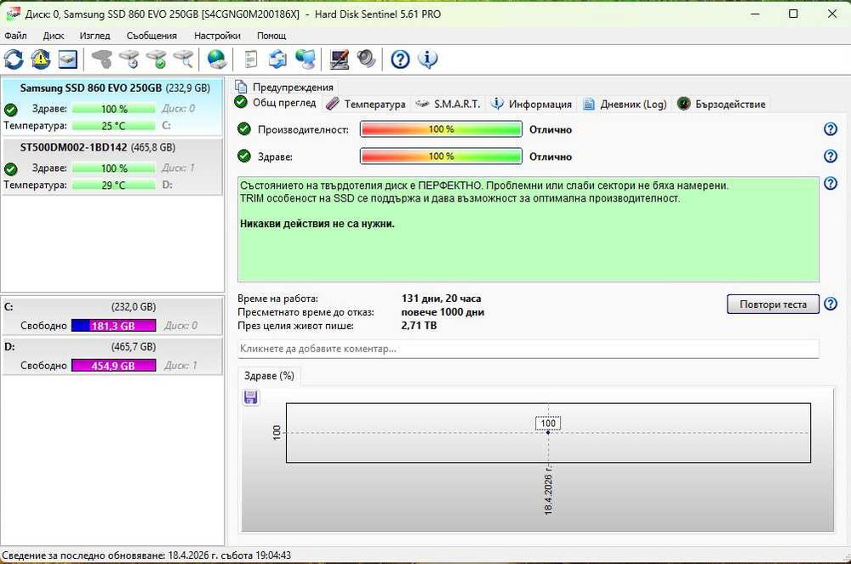Click the Samsung health 100 % green bar
Screen dimensions: 851x564
[114, 109]
